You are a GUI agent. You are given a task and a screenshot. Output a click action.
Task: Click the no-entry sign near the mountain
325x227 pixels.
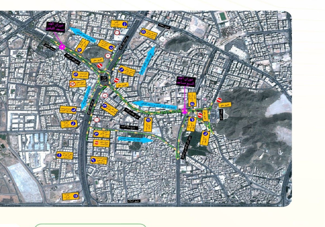click(x=219, y=100)
